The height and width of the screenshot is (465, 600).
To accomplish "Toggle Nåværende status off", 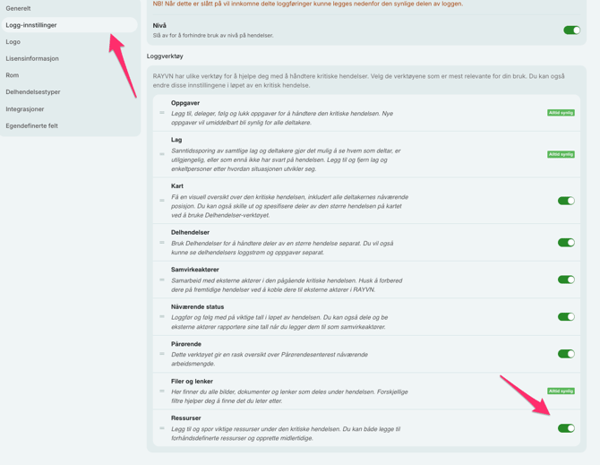I will point(566,316).
